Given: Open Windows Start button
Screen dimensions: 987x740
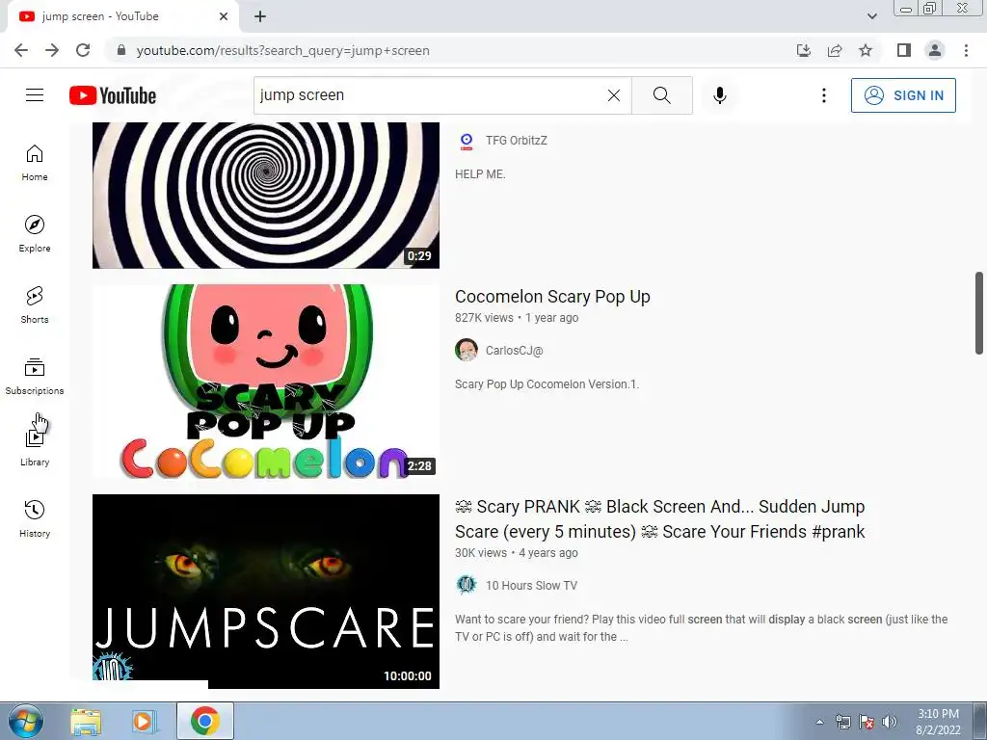Looking at the screenshot, I should click(25, 721).
